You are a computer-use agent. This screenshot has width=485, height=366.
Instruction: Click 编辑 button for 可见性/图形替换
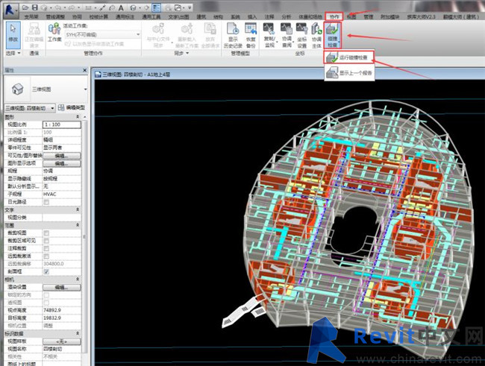61,156
